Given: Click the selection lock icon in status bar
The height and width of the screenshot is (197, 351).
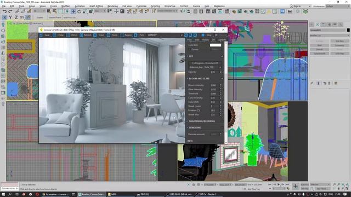Looking at the screenshot, I should [194, 185].
